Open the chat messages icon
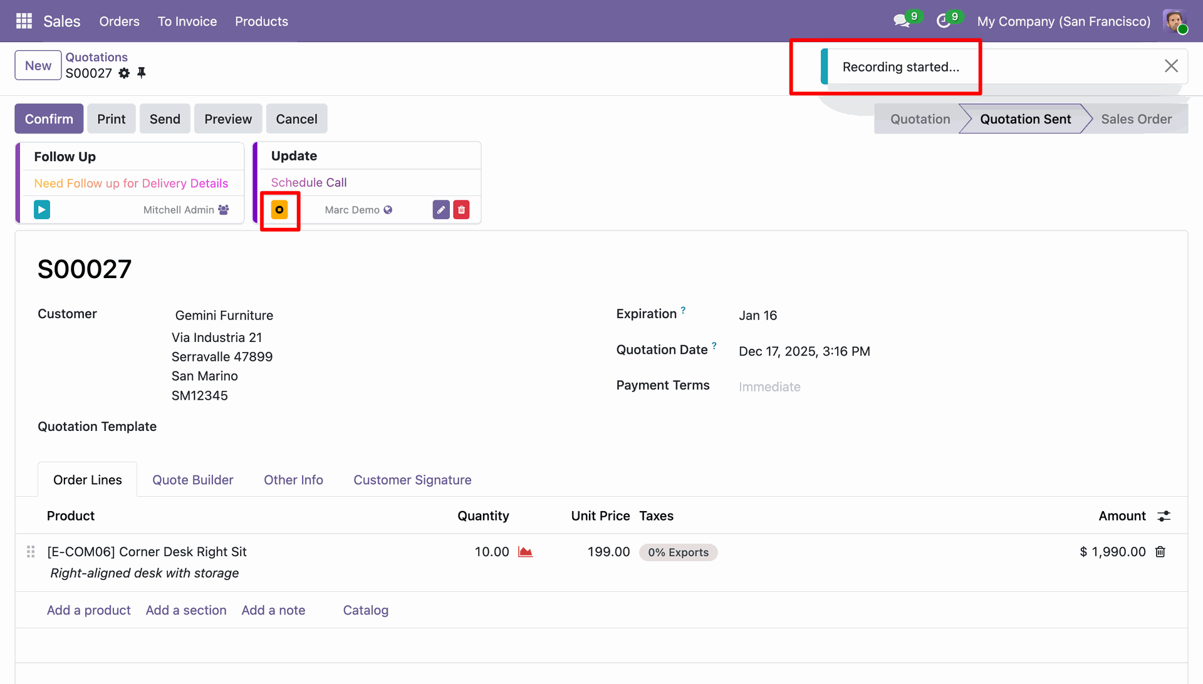Image resolution: width=1203 pixels, height=684 pixels. point(902,21)
